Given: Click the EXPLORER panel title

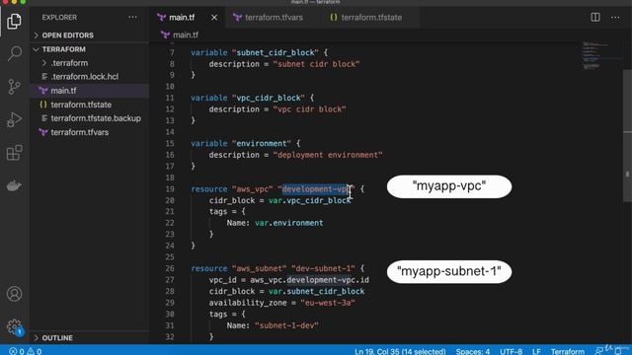Looking at the screenshot, I should tap(59, 18).
